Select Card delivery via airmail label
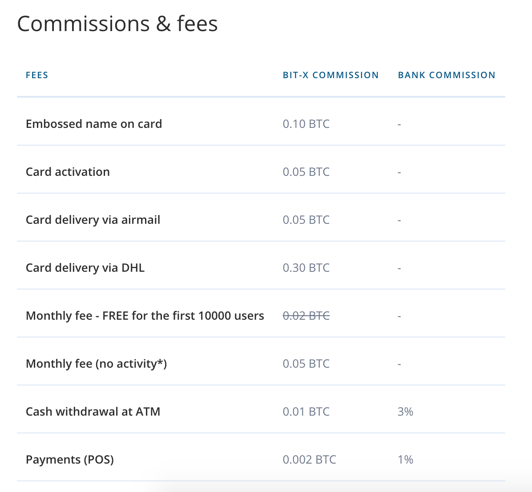The width and height of the screenshot is (532, 492). (x=93, y=220)
